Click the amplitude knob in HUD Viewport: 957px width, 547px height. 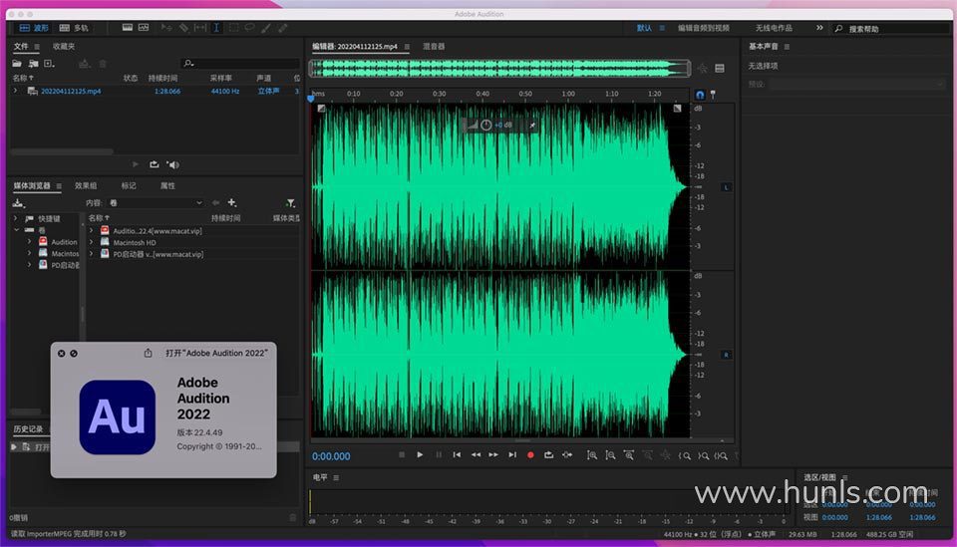pyautogui.click(x=485, y=125)
